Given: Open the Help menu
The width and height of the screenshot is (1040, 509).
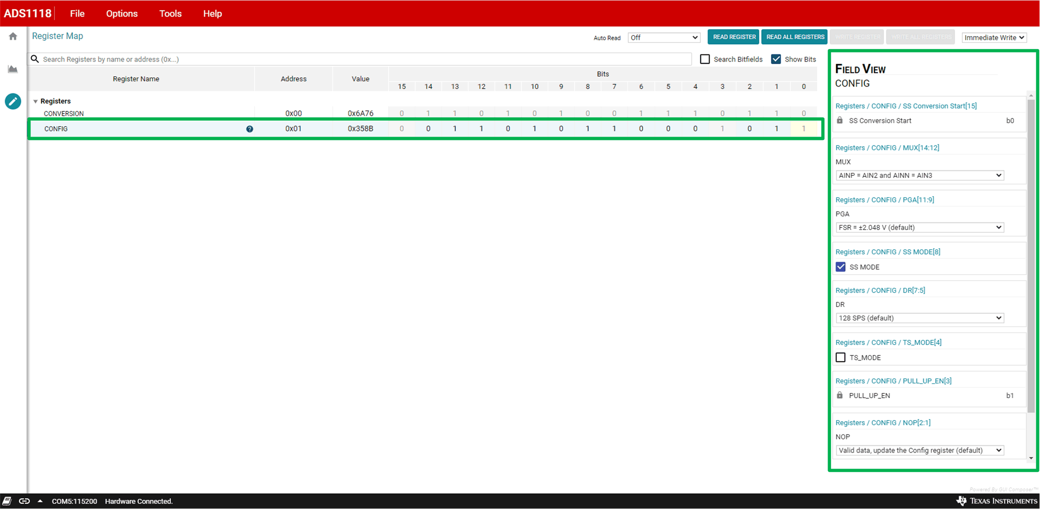Looking at the screenshot, I should [212, 14].
